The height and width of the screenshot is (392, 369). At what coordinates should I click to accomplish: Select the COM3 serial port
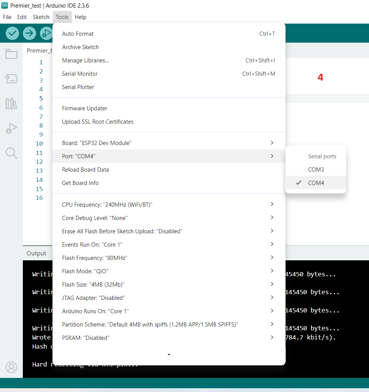pos(316,169)
